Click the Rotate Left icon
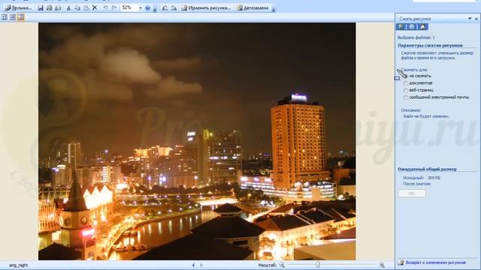 coord(165,8)
